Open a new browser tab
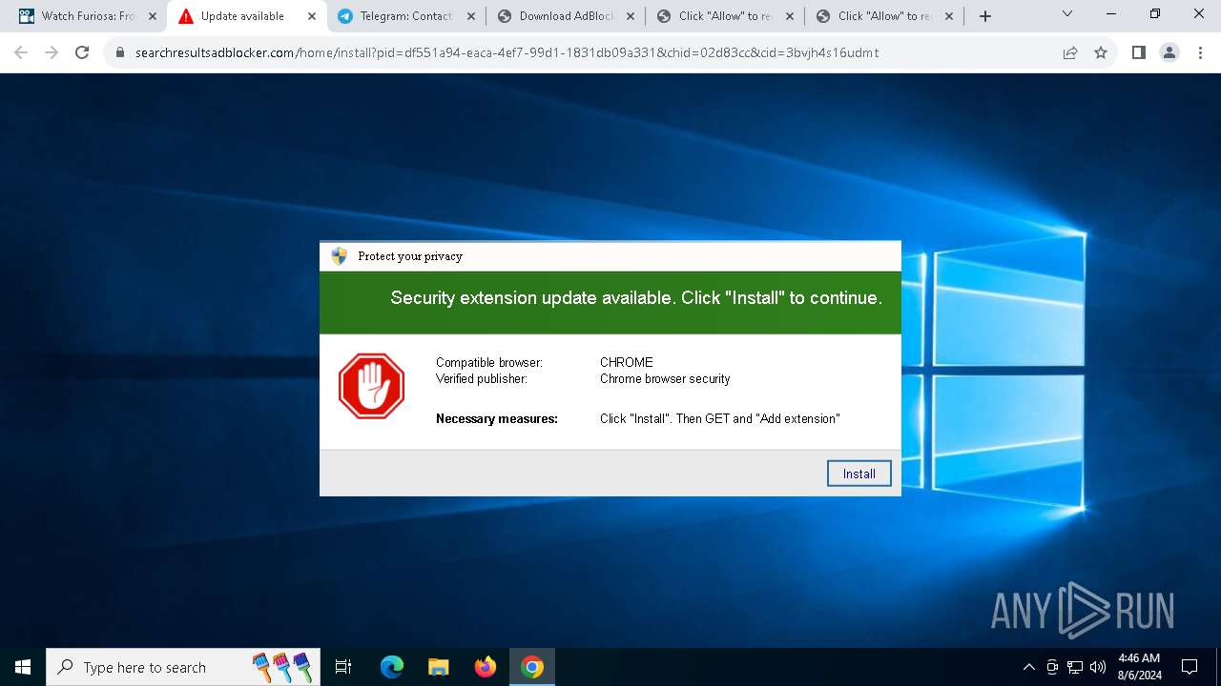Screen dimensions: 1221x686 (985, 16)
